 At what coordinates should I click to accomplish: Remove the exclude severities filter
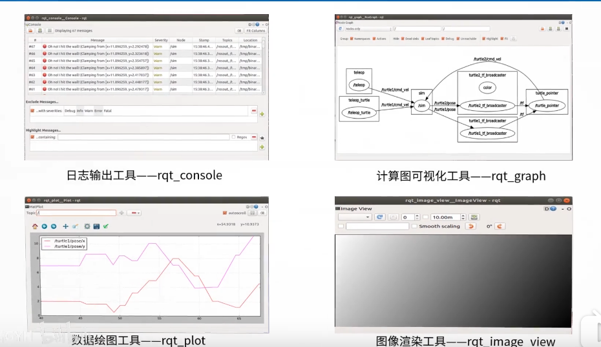pos(254,110)
